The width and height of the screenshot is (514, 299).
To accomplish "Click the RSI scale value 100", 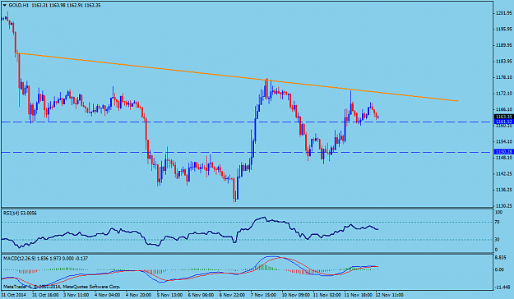I will tap(498, 212).
